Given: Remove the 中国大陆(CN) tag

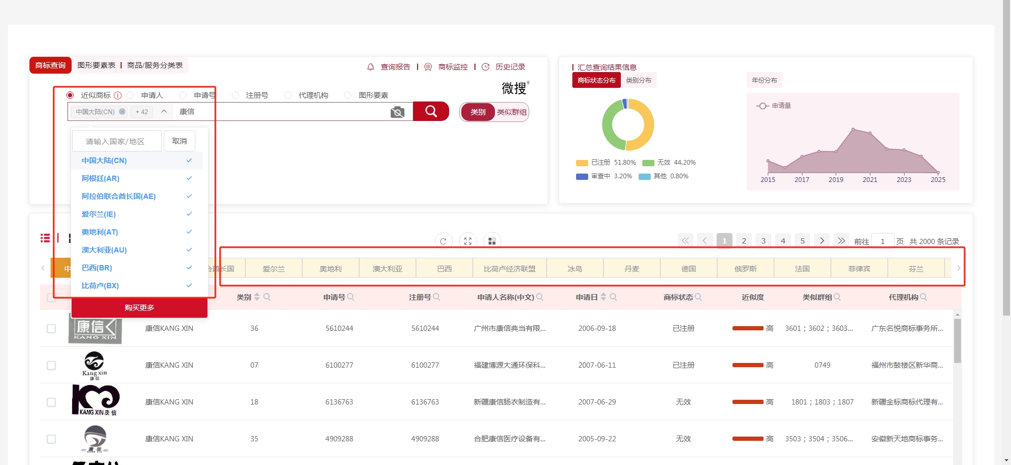Looking at the screenshot, I should 122,112.
